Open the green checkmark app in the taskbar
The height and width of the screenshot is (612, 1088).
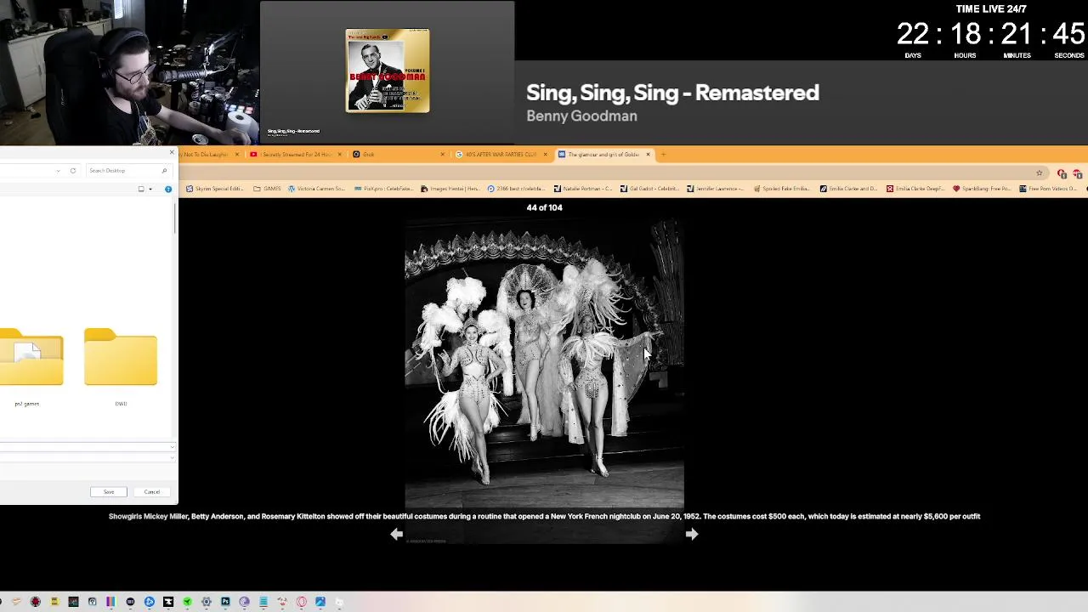187,602
